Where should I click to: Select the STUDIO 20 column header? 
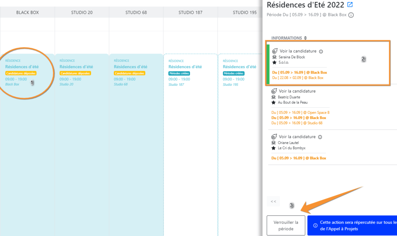(82, 12)
